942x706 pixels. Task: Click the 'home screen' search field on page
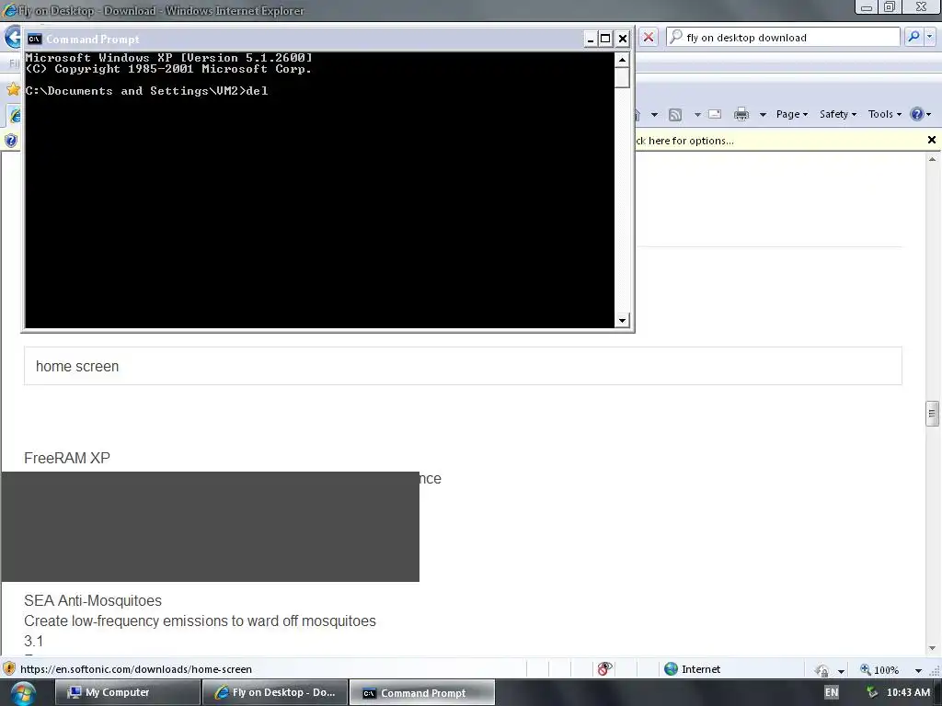[x=463, y=366]
